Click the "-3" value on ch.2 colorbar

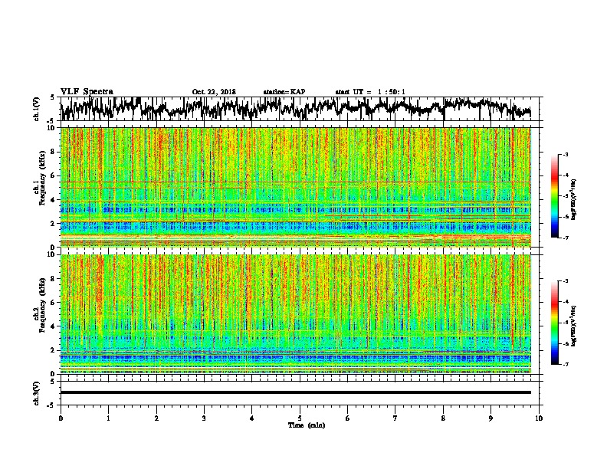(x=566, y=281)
